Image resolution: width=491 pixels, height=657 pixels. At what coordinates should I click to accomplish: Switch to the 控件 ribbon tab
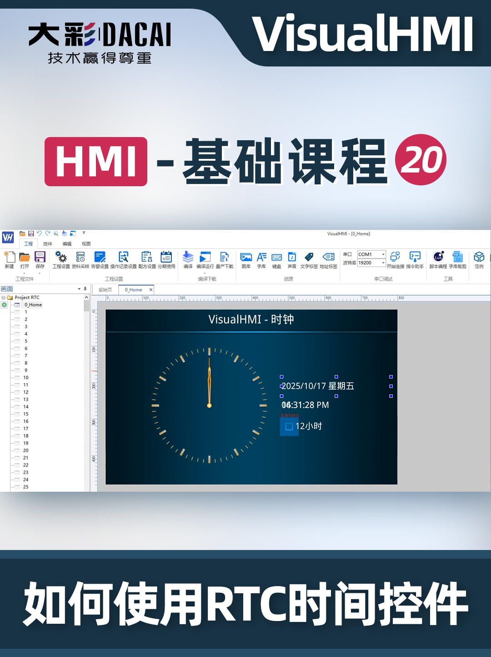[48, 244]
